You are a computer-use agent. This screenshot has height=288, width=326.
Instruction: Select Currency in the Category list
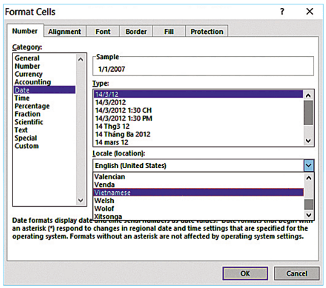click(29, 74)
